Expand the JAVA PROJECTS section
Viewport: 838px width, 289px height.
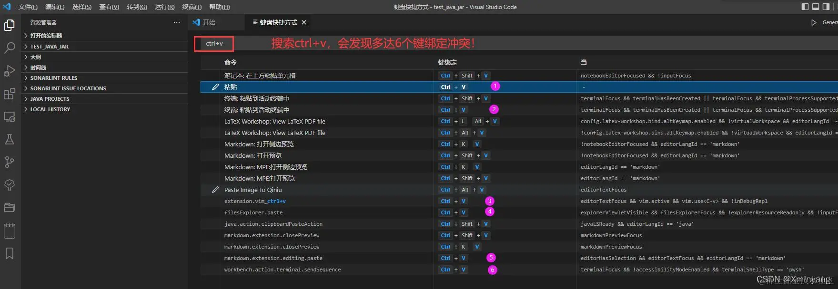click(x=105, y=99)
